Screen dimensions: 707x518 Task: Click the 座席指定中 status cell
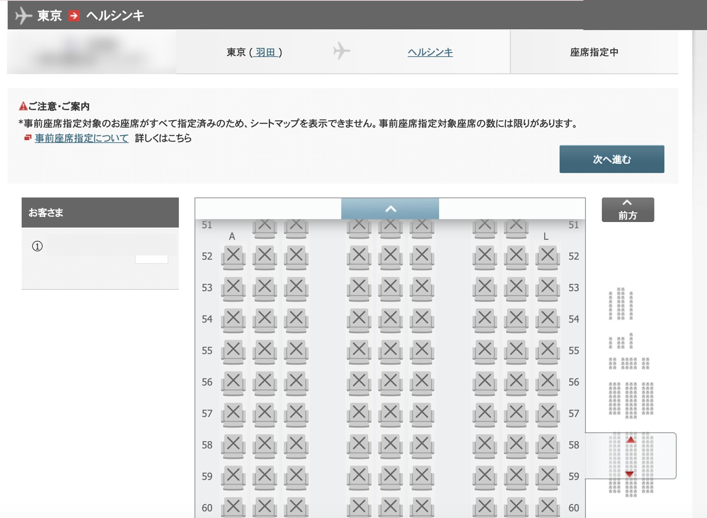pyautogui.click(x=594, y=52)
